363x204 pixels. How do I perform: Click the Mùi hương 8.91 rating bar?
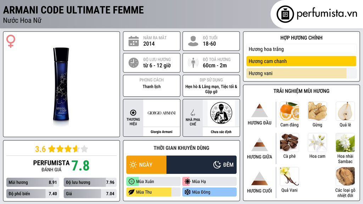(33, 182)
